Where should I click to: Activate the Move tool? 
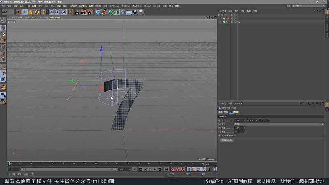(x=25, y=12)
